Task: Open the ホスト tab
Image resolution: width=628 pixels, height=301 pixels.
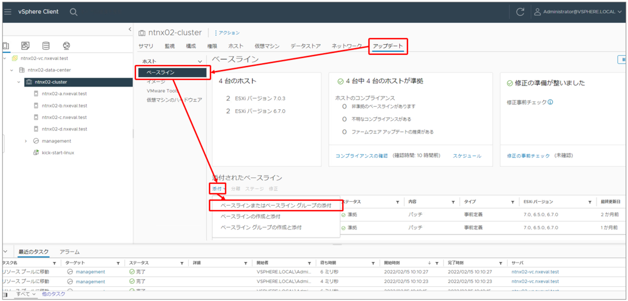Action: tap(235, 46)
